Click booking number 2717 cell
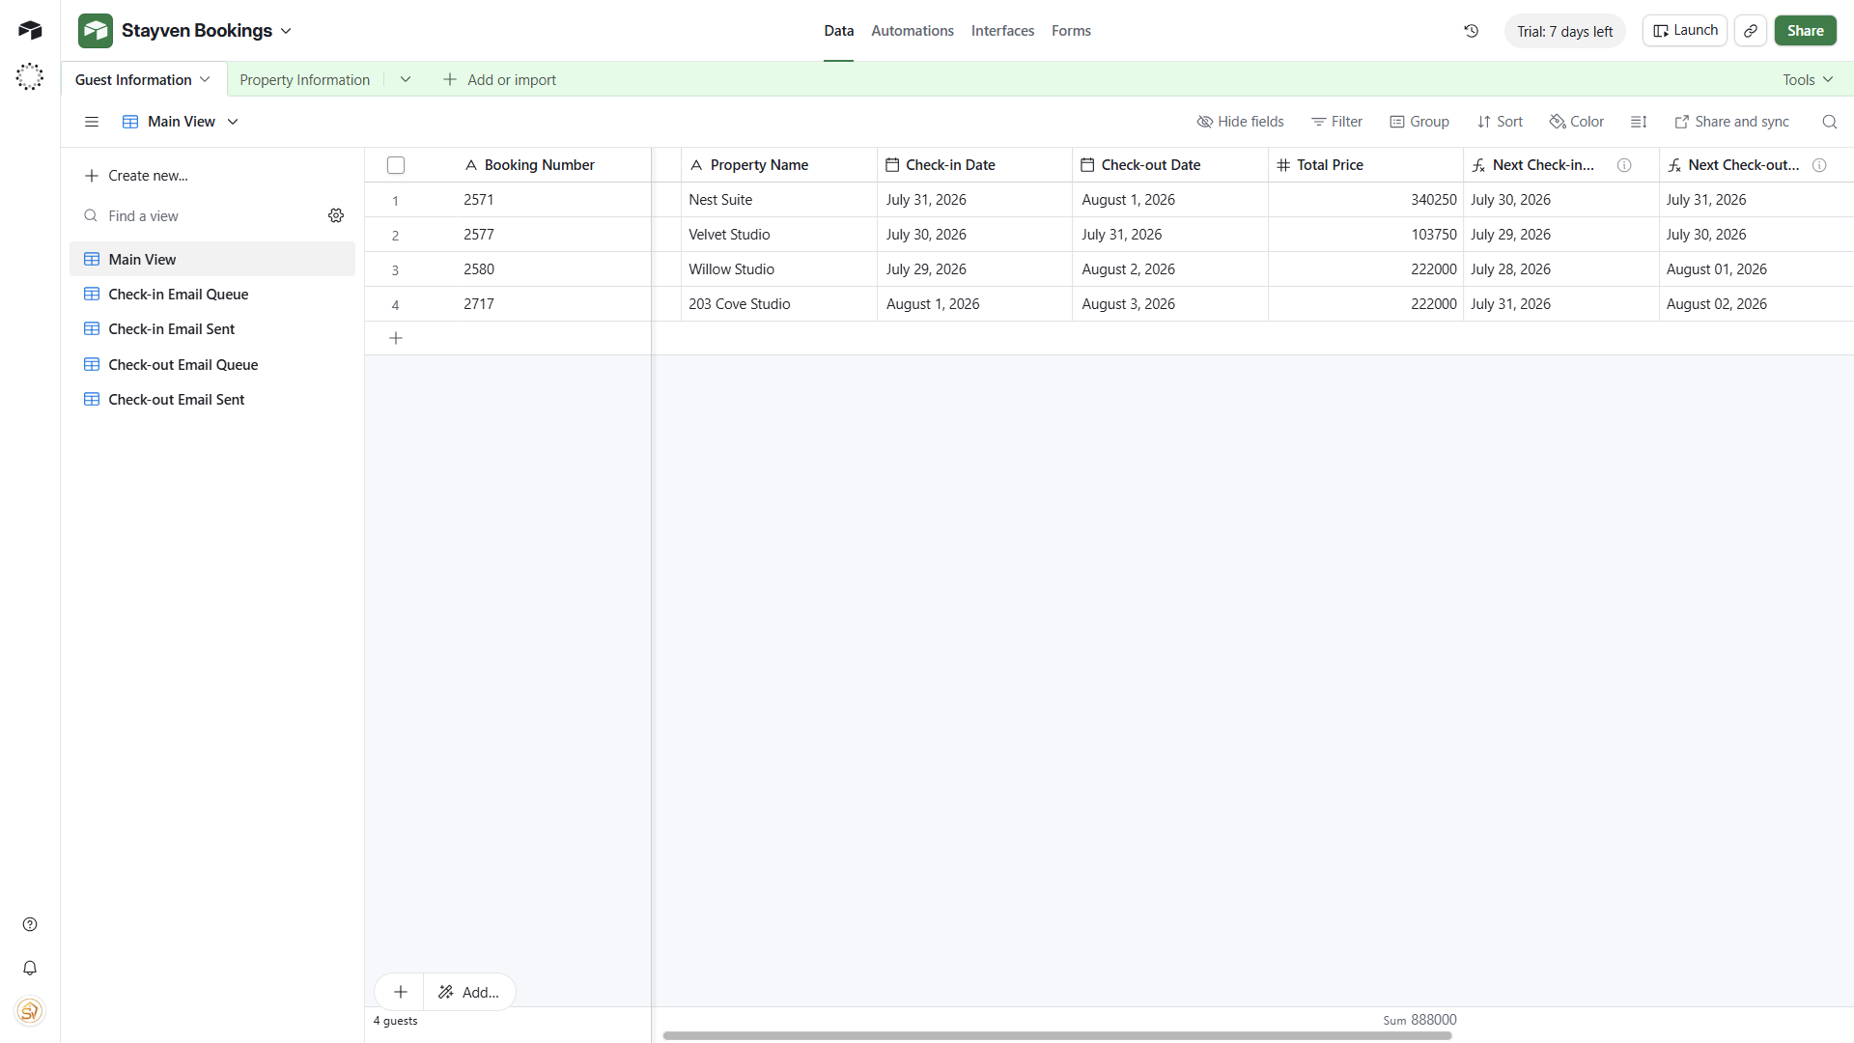This screenshot has height=1043, width=1854. (x=552, y=304)
